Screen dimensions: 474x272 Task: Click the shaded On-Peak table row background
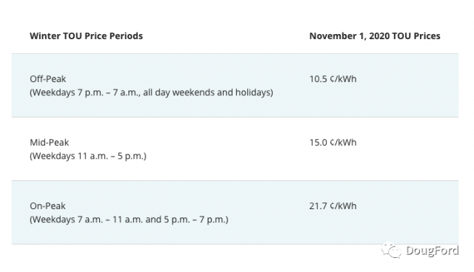point(235,213)
